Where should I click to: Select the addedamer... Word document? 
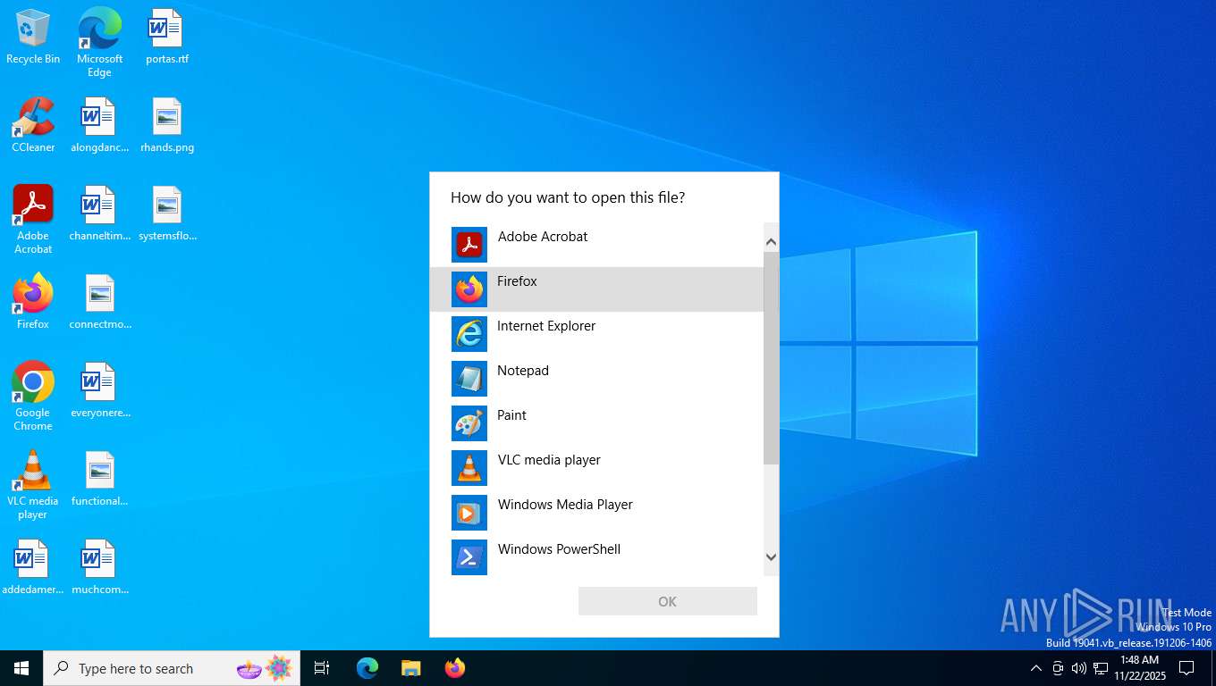pyautogui.click(x=33, y=567)
